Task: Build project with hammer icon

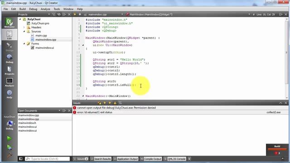Action: coord(9,155)
